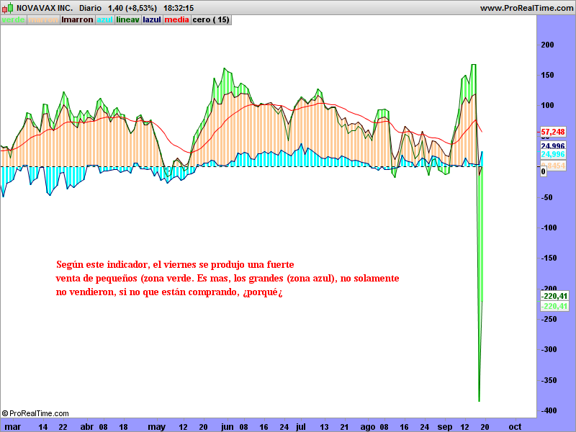Select the 'verde' indicator label

click(x=13, y=19)
